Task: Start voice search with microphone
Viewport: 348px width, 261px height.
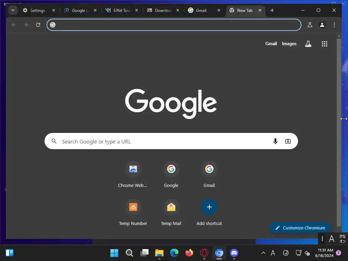Action: click(x=275, y=141)
